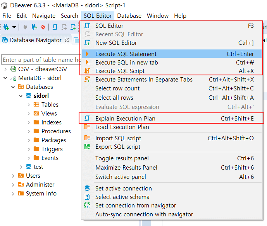Close the Database Navigator tab
Screen dimensions: 267x226
[x=67, y=40]
